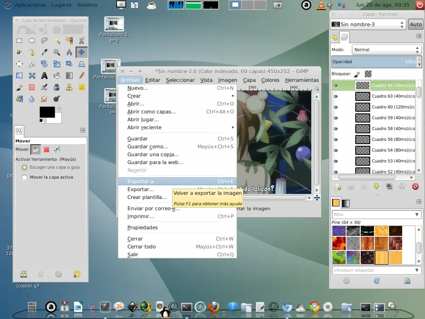Click the delete layer icon

click(x=415, y=187)
